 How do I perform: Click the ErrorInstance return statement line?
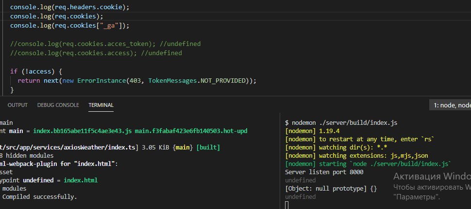[137, 80]
